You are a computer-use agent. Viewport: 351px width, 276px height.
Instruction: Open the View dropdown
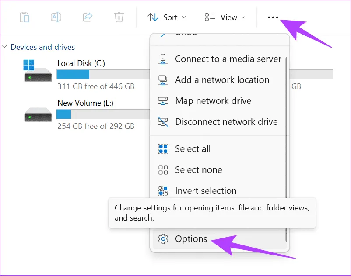pos(225,17)
